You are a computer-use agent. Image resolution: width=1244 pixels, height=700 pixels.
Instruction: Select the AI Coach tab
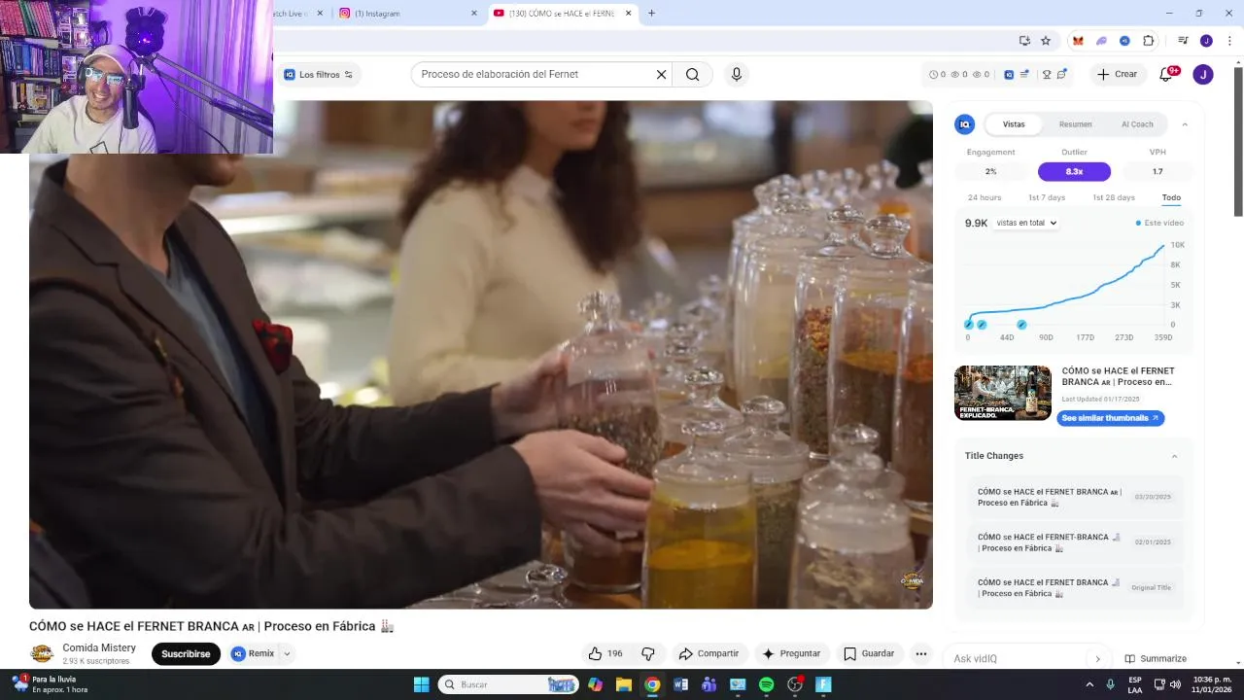point(1137,124)
